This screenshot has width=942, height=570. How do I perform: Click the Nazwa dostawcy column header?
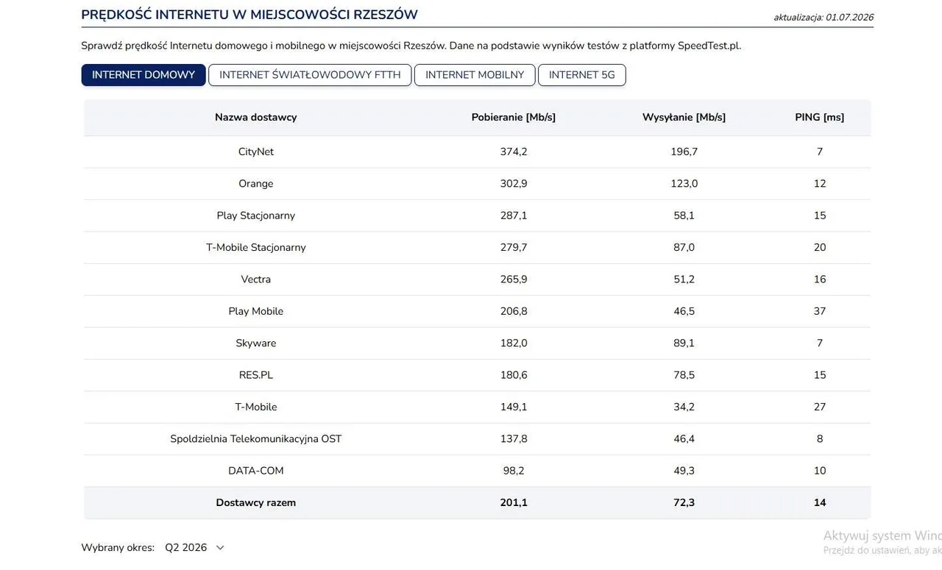tap(256, 117)
